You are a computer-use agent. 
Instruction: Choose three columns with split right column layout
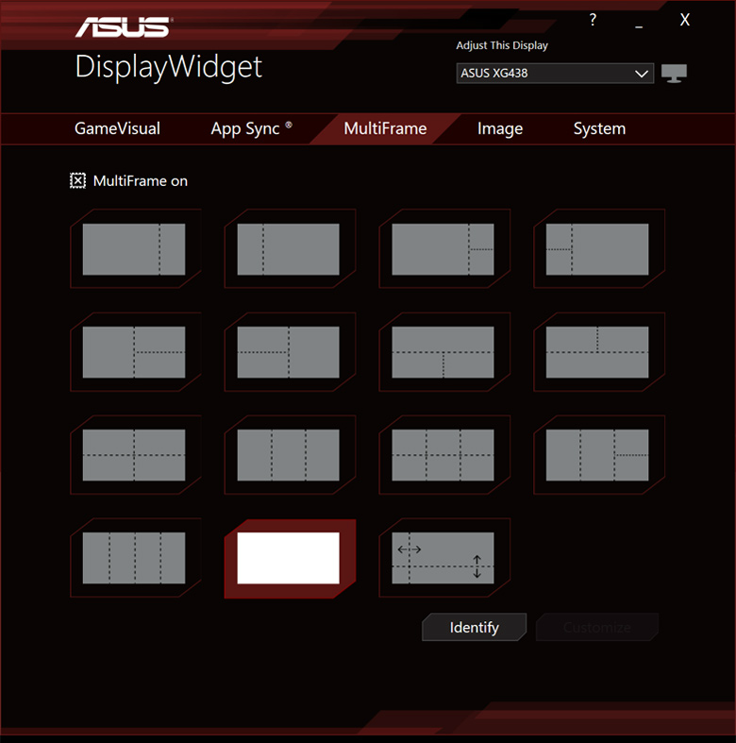point(598,455)
